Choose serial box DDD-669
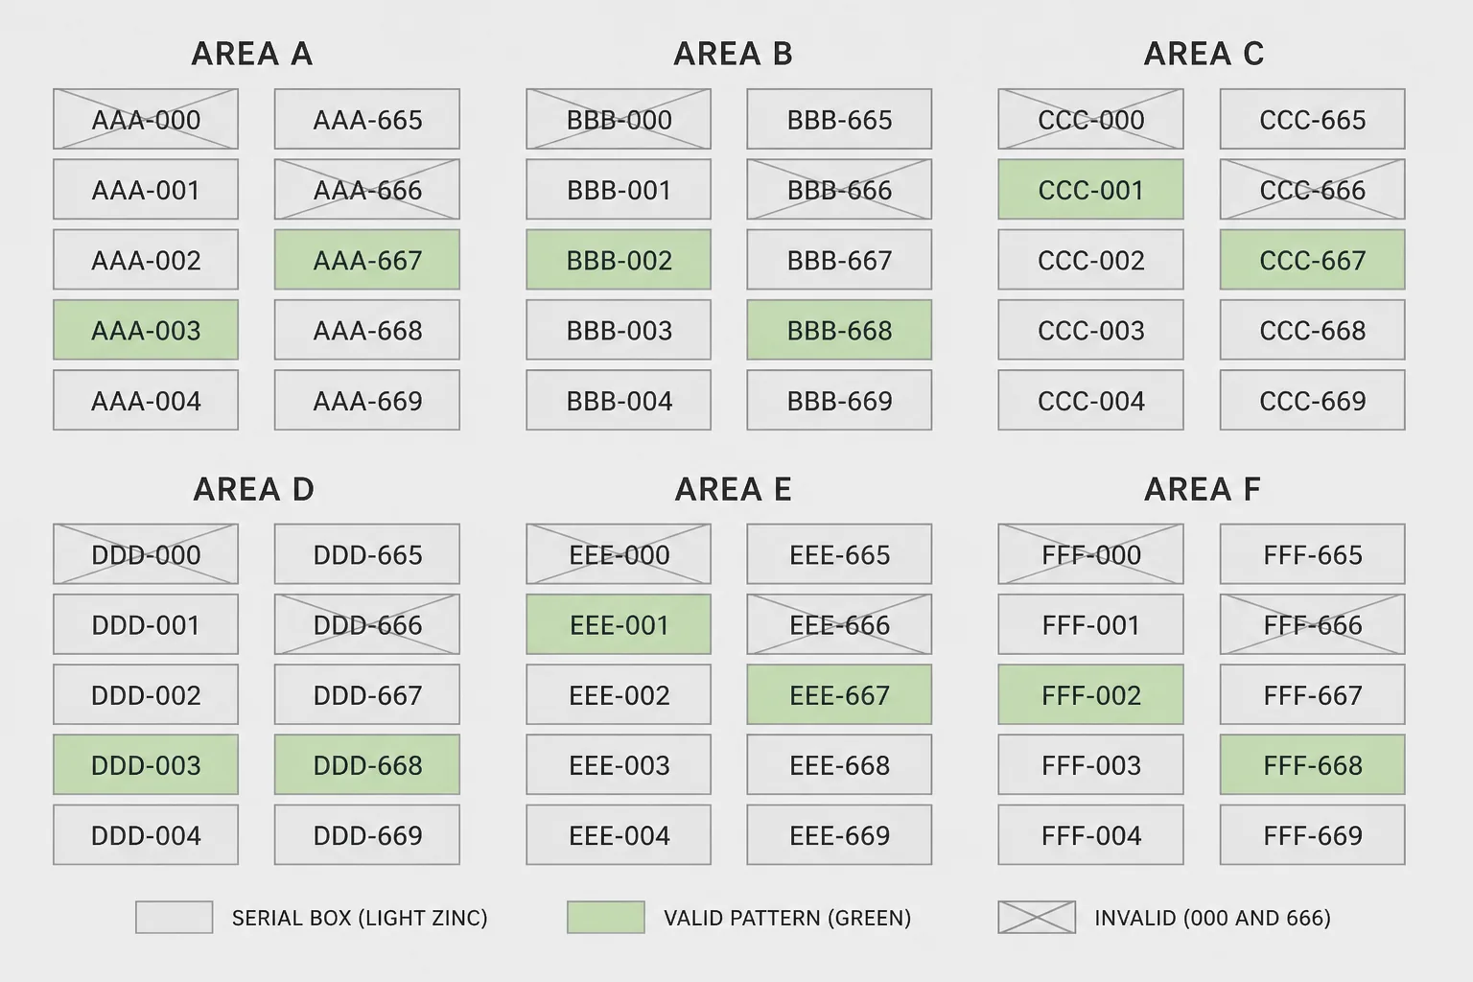The width and height of the screenshot is (1473, 982). pos(367,834)
